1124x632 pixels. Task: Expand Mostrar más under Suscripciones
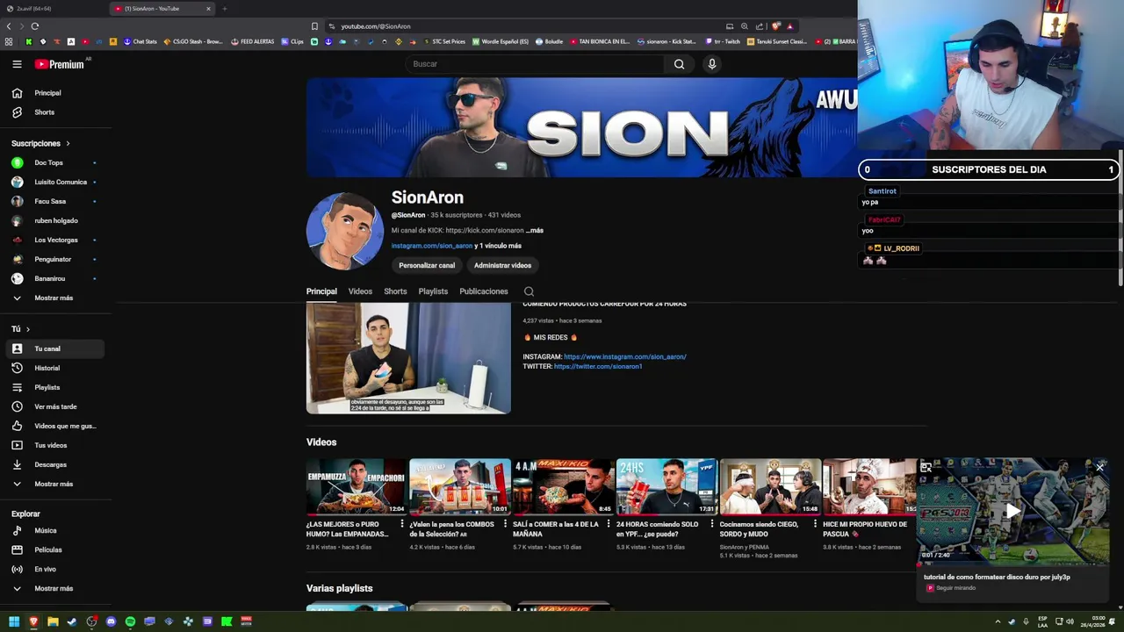coord(55,298)
